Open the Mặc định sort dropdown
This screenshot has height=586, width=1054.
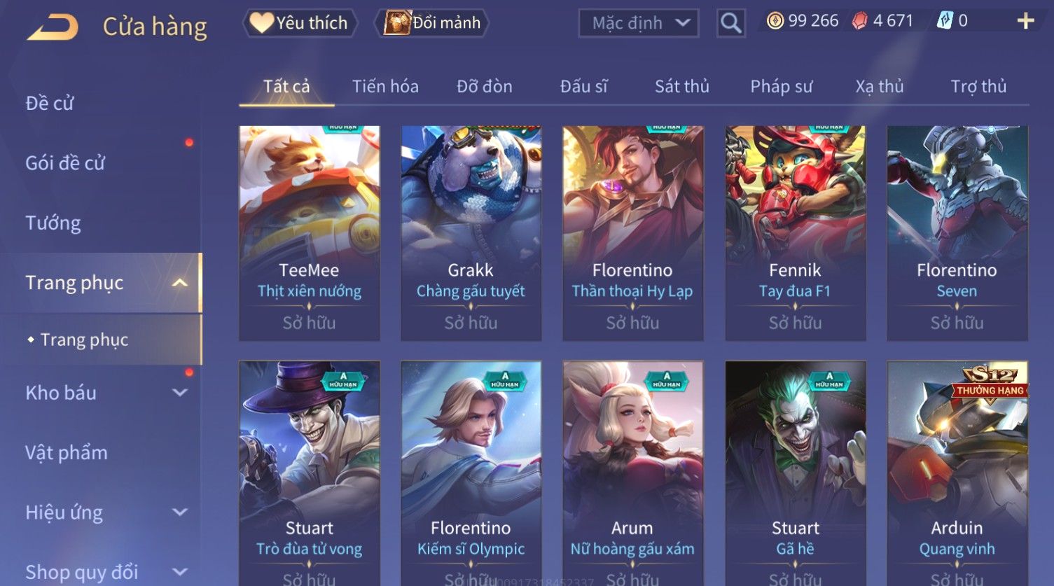[x=639, y=23]
